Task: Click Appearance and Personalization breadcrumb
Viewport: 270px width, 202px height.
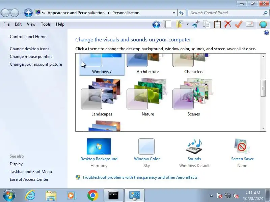Action: click(76, 13)
